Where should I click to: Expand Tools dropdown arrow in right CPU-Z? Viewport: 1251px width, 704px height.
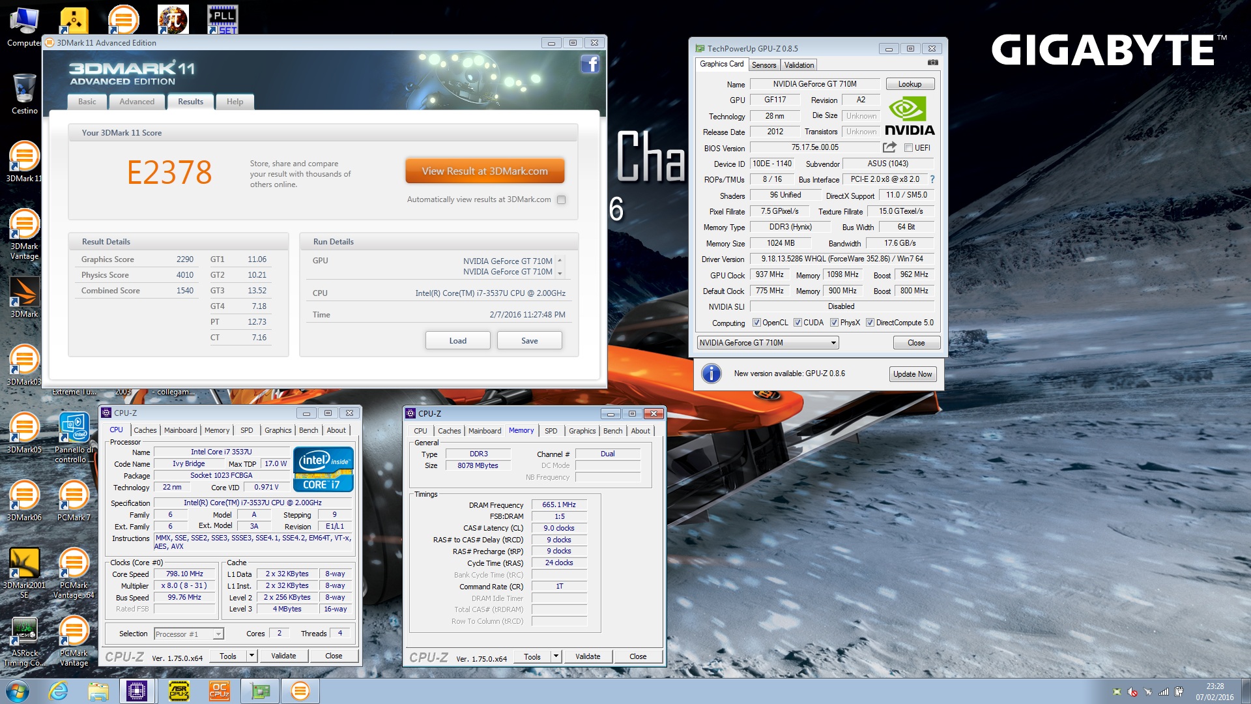[x=556, y=656]
